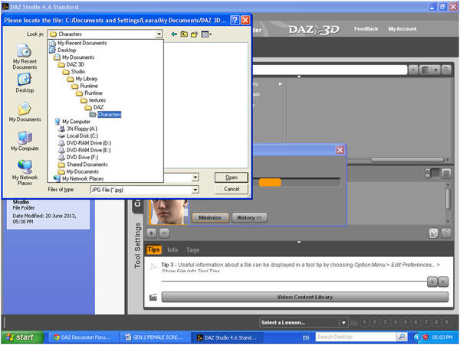Click the help question mark in dialog title bar
Viewport: 460px width, 345px height.
click(235, 20)
